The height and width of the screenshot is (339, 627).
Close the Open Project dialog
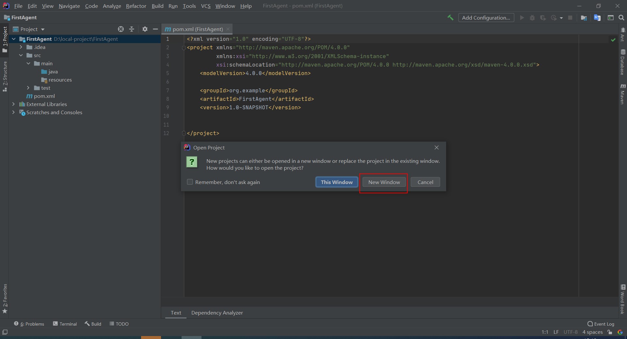click(437, 147)
